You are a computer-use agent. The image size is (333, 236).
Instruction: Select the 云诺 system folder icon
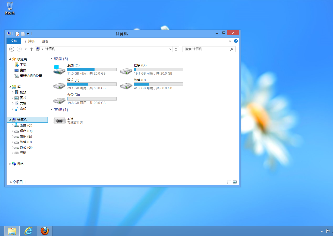(60, 120)
